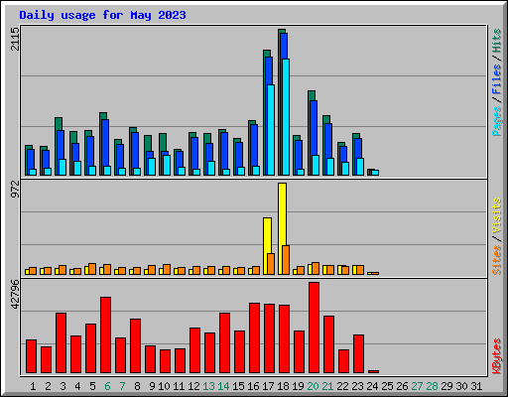This screenshot has height=397, width=508.
Task: Click the red KBytes bar for day 16
Action: tap(254, 337)
